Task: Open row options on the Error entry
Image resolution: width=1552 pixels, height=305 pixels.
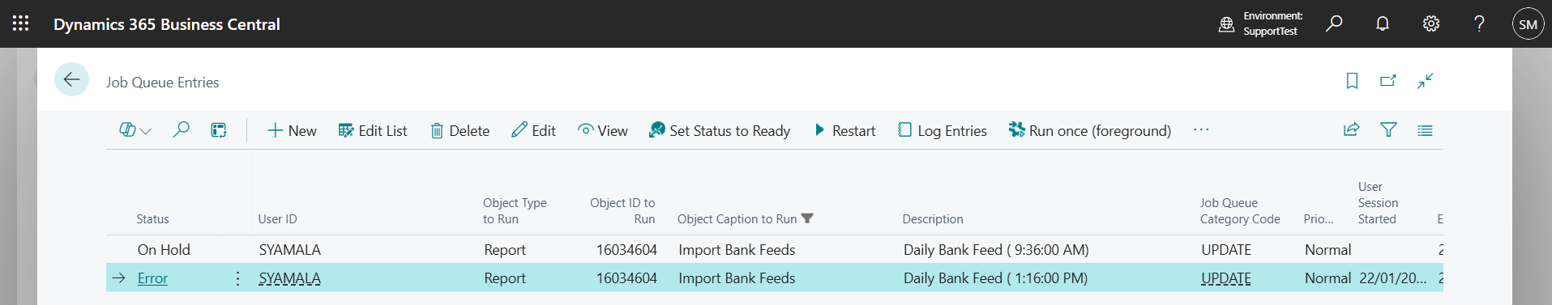Action: 237,278
